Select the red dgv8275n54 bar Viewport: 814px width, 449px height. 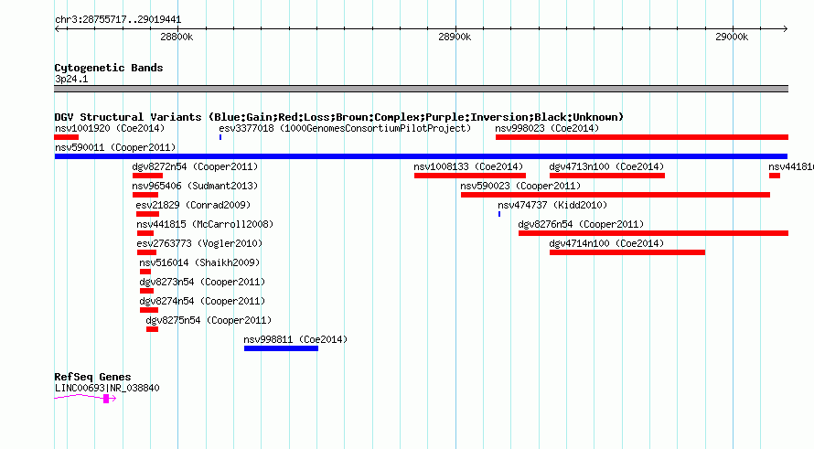click(152, 329)
